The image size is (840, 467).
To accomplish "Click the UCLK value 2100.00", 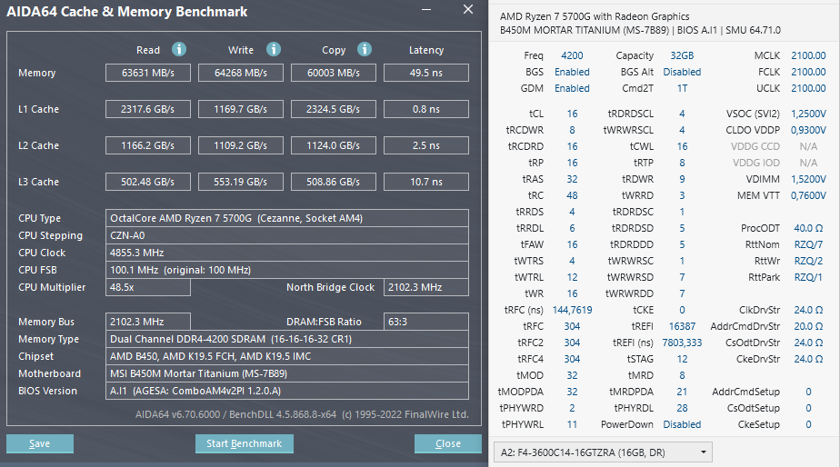I will point(808,88).
